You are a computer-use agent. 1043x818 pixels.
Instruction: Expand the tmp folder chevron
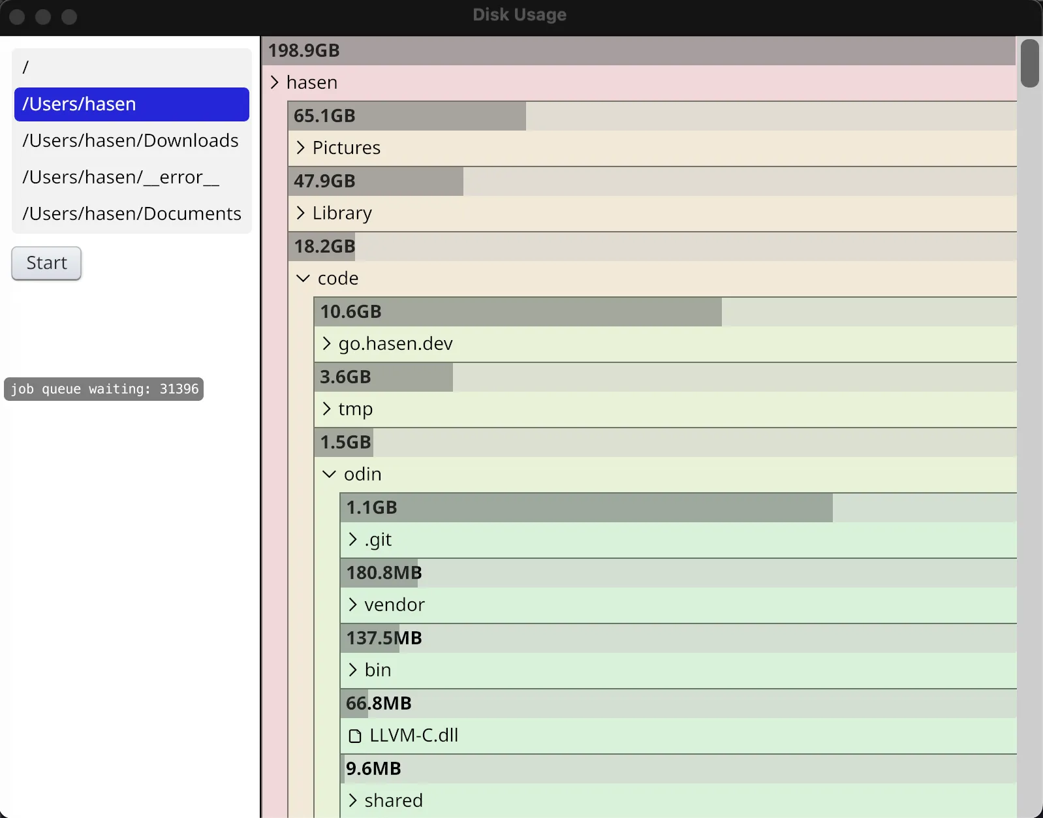pos(326,409)
